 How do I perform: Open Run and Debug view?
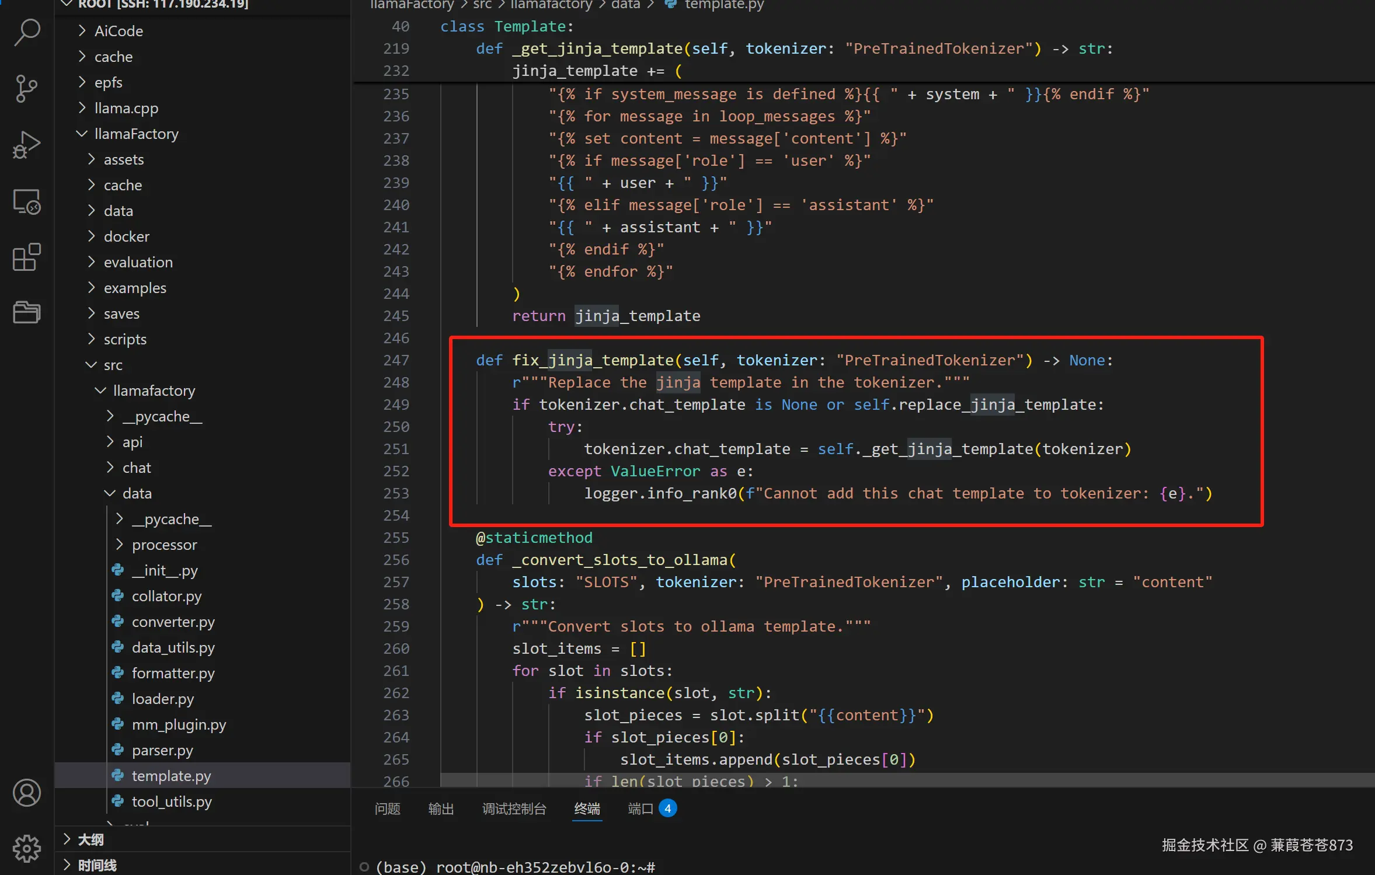tap(27, 145)
